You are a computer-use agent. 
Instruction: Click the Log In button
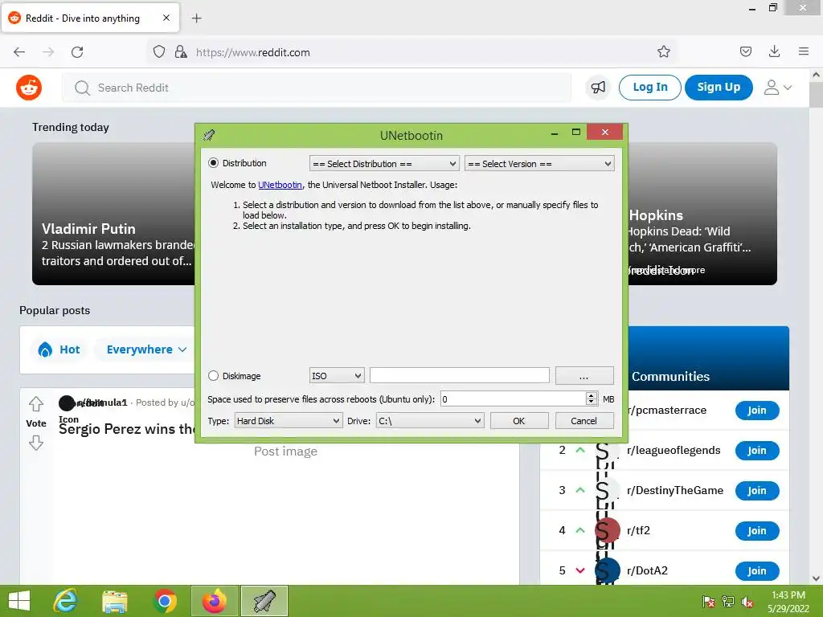coord(649,87)
